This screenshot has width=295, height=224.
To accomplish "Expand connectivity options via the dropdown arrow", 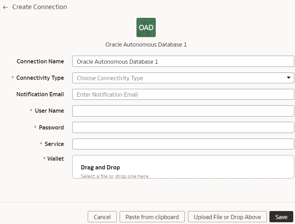I will tap(289, 78).
